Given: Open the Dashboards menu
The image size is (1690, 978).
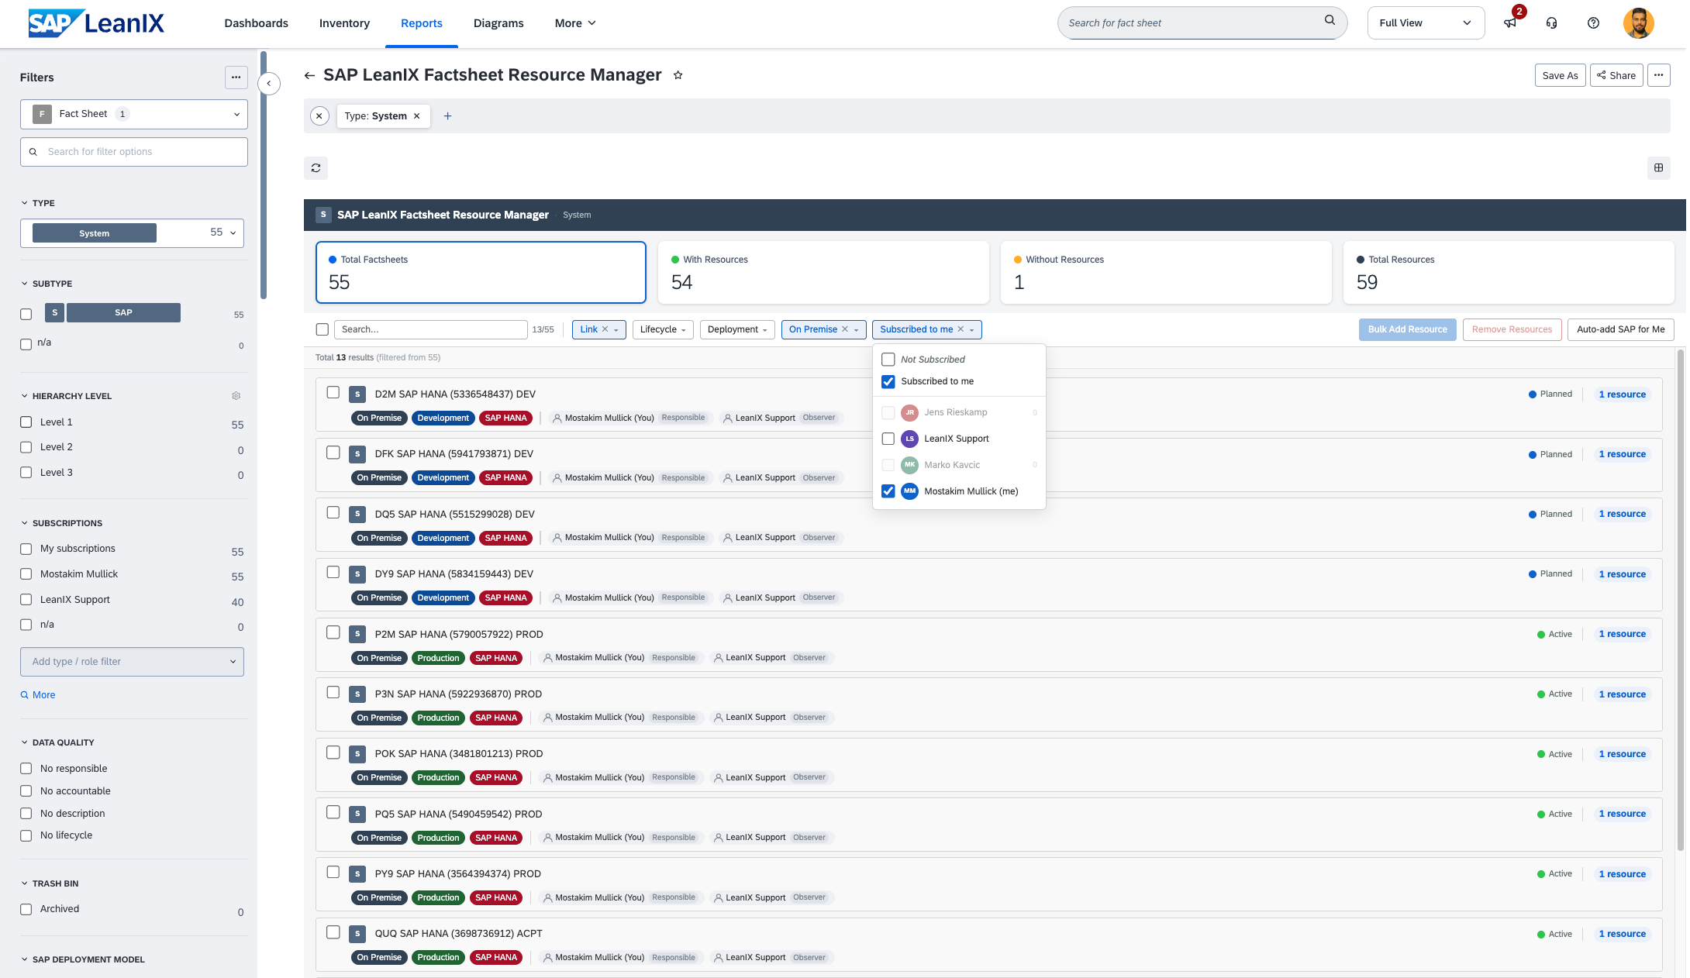Looking at the screenshot, I should (x=257, y=23).
